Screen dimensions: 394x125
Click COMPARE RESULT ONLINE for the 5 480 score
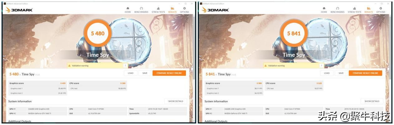point(169,73)
